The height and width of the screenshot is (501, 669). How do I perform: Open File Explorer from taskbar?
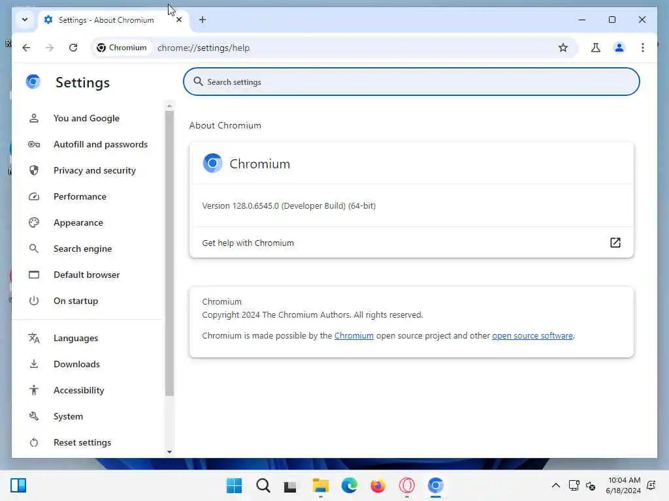[320, 485]
